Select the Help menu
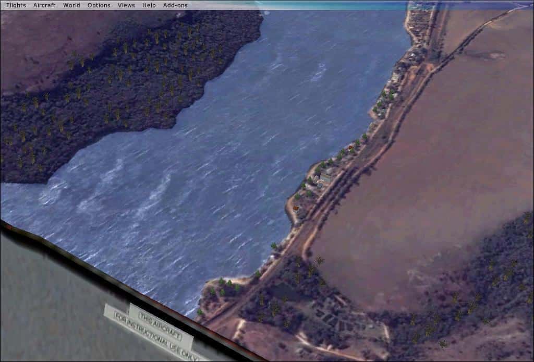This screenshot has height=362, width=534. click(149, 5)
